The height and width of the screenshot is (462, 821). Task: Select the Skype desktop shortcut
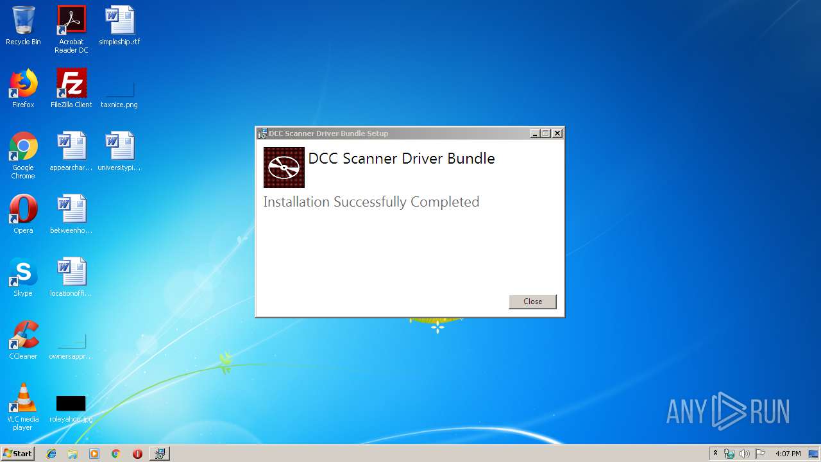(x=23, y=277)
